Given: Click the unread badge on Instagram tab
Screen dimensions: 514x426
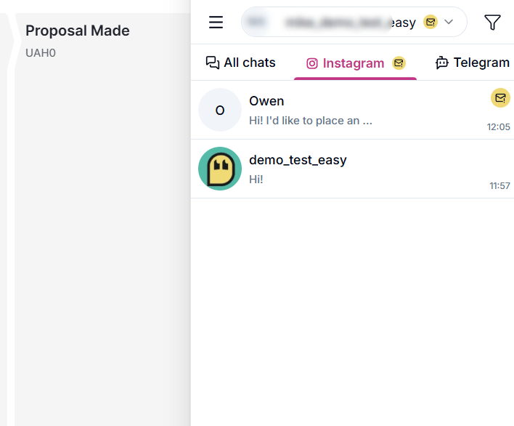Looking at the screenshot, I should 399,63.
